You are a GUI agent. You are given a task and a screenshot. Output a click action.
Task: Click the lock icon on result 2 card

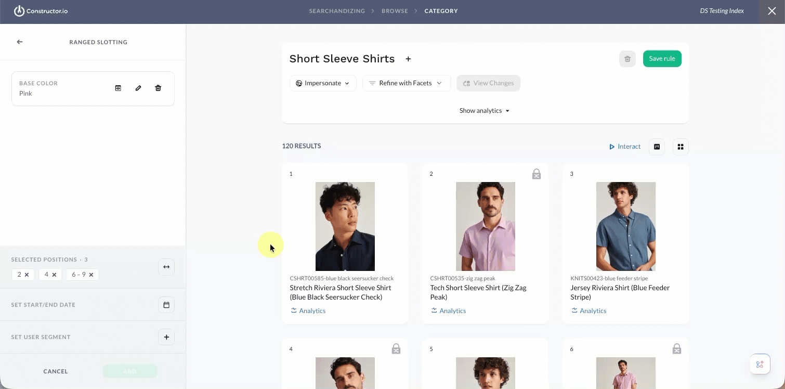tap(537, 174)
